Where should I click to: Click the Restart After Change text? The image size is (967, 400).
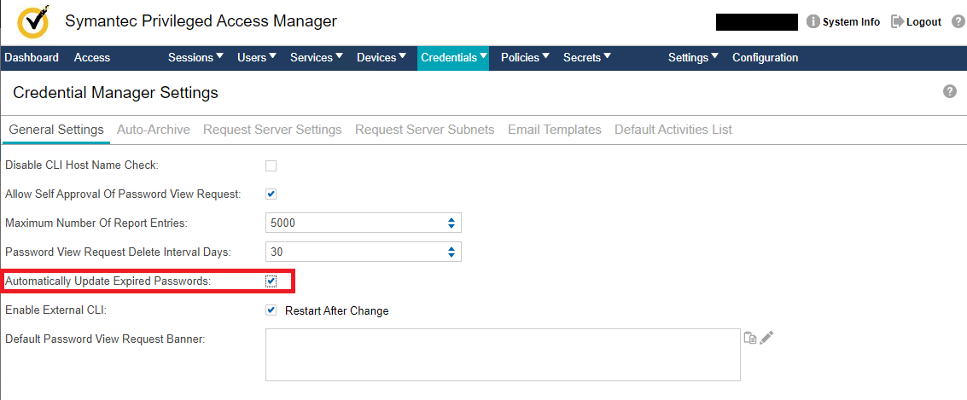(x=337, y=310)
